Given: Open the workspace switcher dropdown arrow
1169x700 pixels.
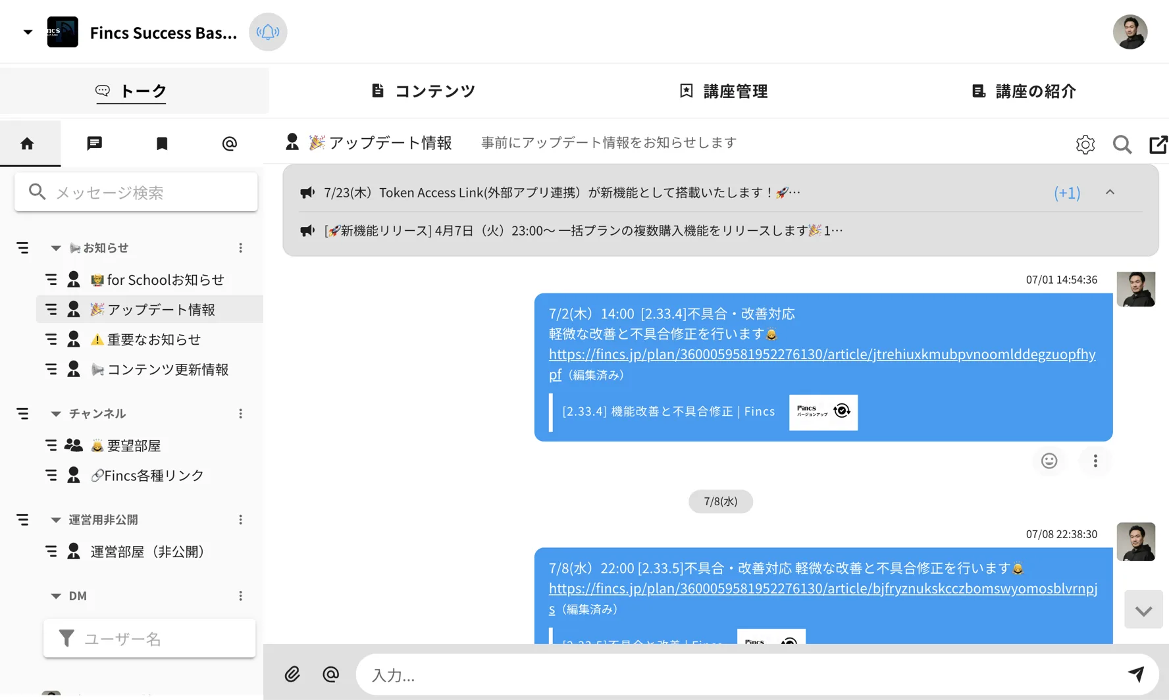Looking at the screenshot, I should click(28, 32).
